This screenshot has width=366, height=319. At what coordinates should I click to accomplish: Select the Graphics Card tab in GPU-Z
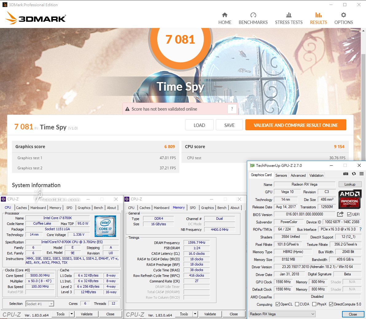tap(261, 175)
